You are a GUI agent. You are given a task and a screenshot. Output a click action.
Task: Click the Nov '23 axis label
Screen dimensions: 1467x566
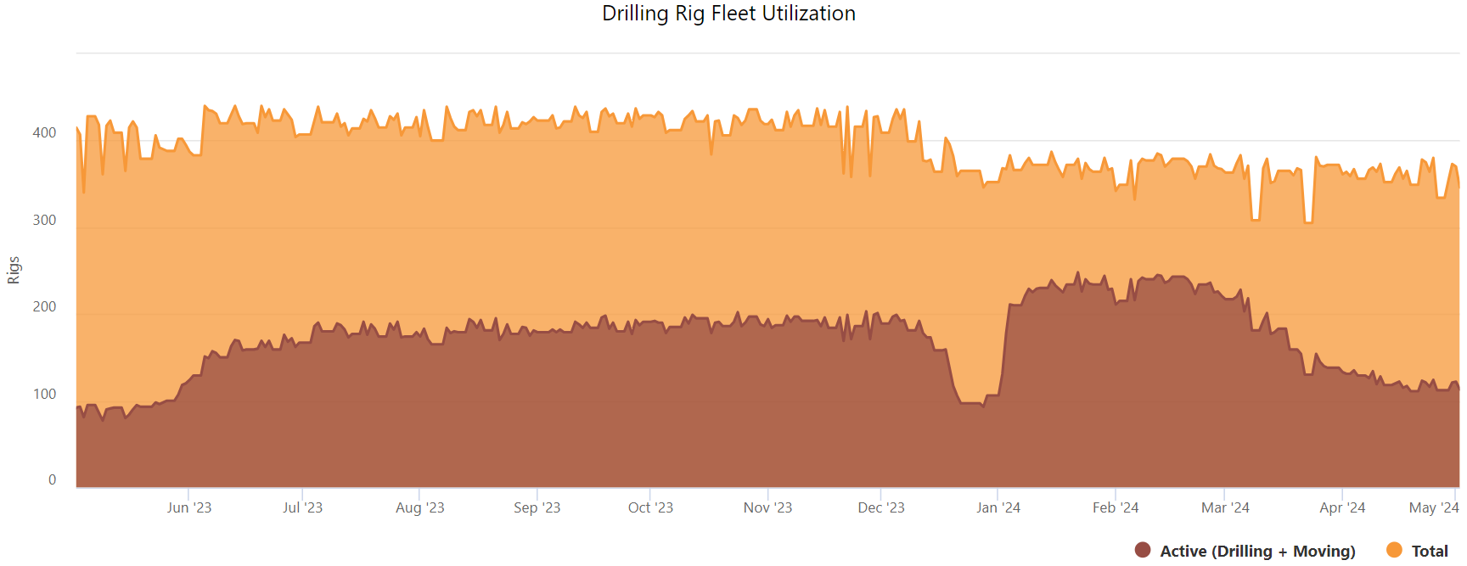[x=767, y=507]
